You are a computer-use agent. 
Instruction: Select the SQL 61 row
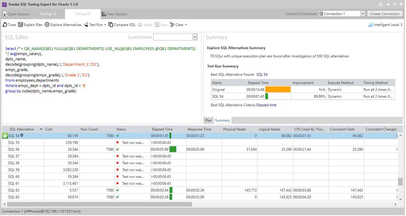click(x=200, y=183)
